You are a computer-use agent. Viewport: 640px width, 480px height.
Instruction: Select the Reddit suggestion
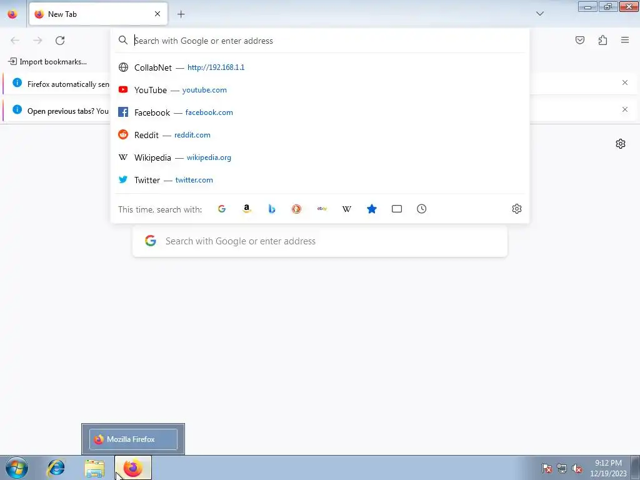pos(319,135)
